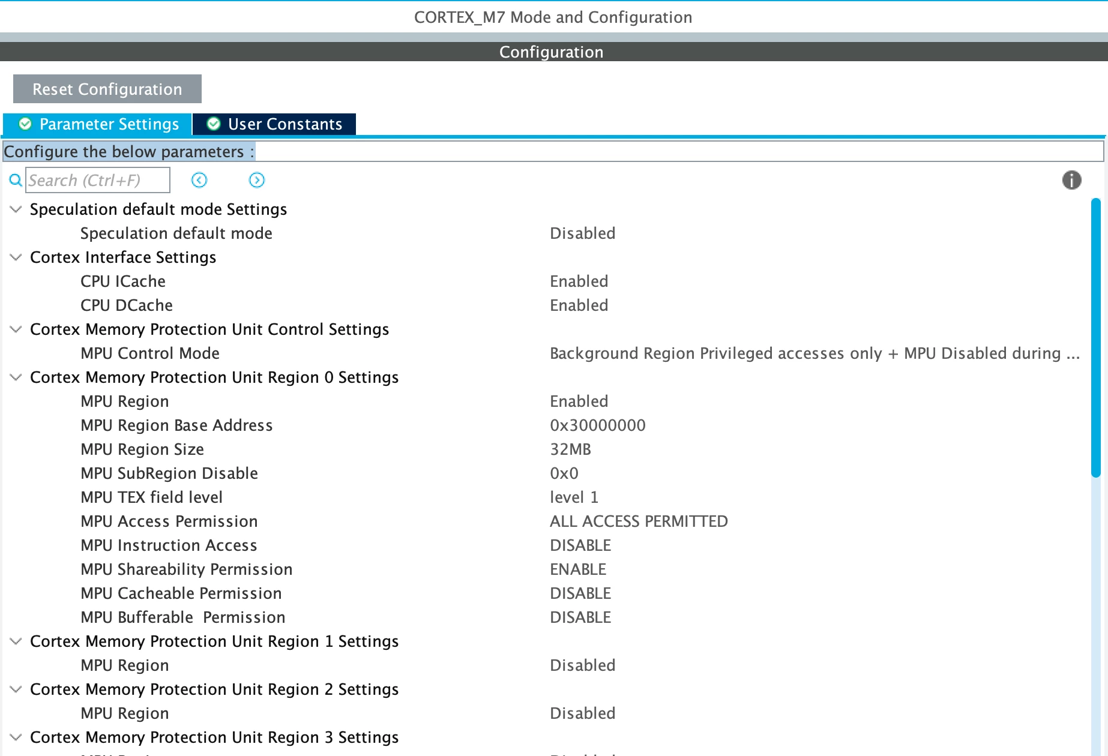
Task: Open the parameter info icon
Action: [x=1071, y=180]
